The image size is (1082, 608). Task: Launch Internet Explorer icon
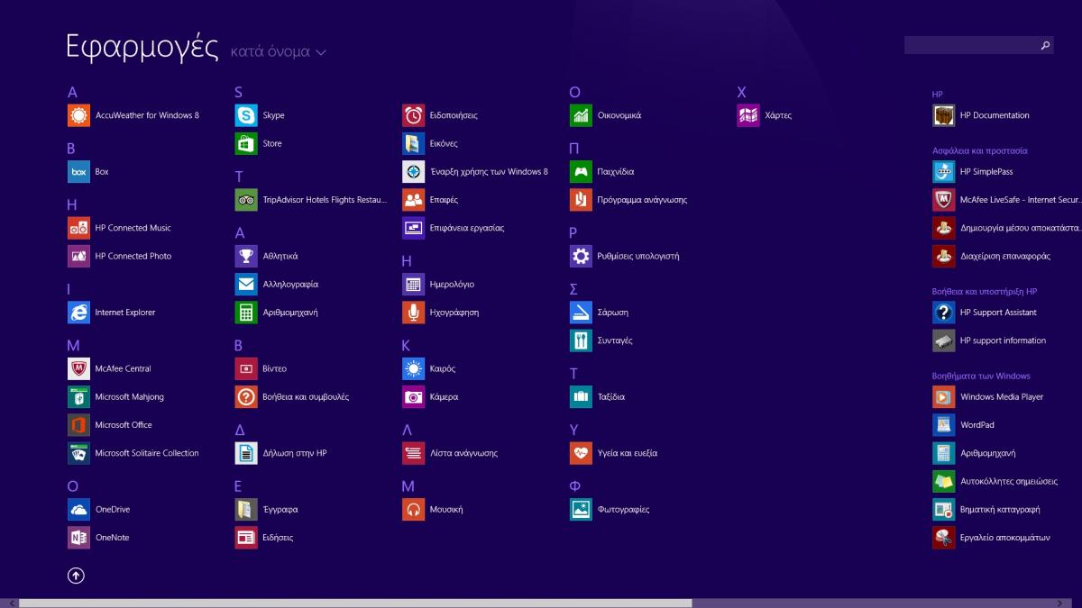point(78,313)
